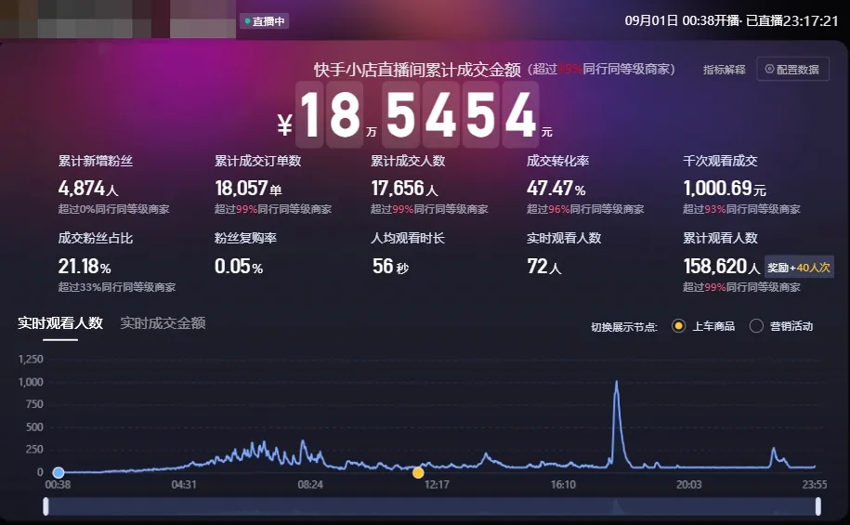Click the blue start marker at 00:38
Image resolution: width=850 pixels, height=525 pixels.
[59, 473]
